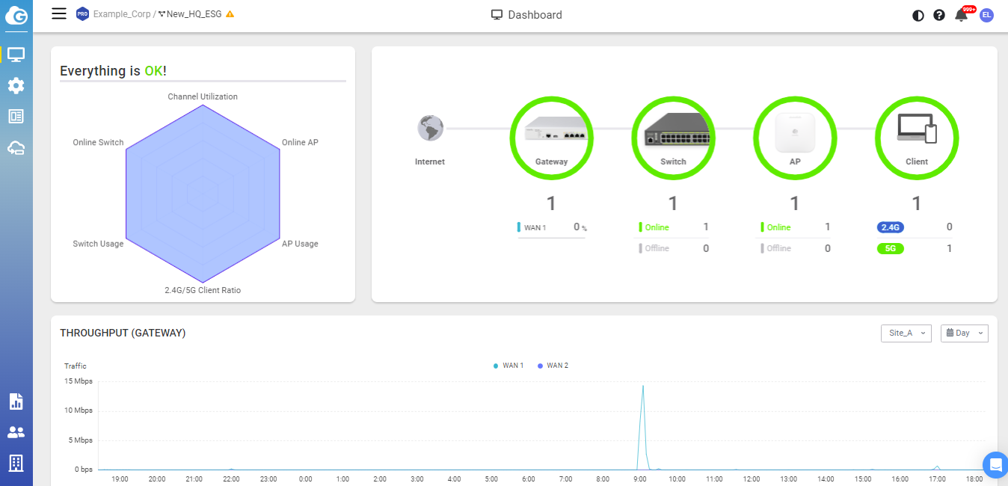Click the 5G client band badge
The image size is (1008, 486).
coord(890,248)
